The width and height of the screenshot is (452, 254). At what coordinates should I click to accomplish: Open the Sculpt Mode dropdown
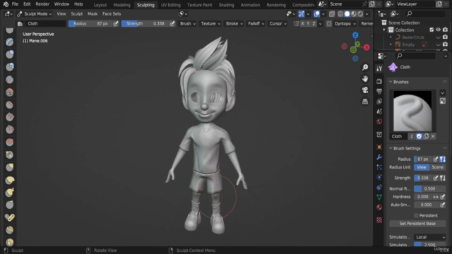pos(35,14)
